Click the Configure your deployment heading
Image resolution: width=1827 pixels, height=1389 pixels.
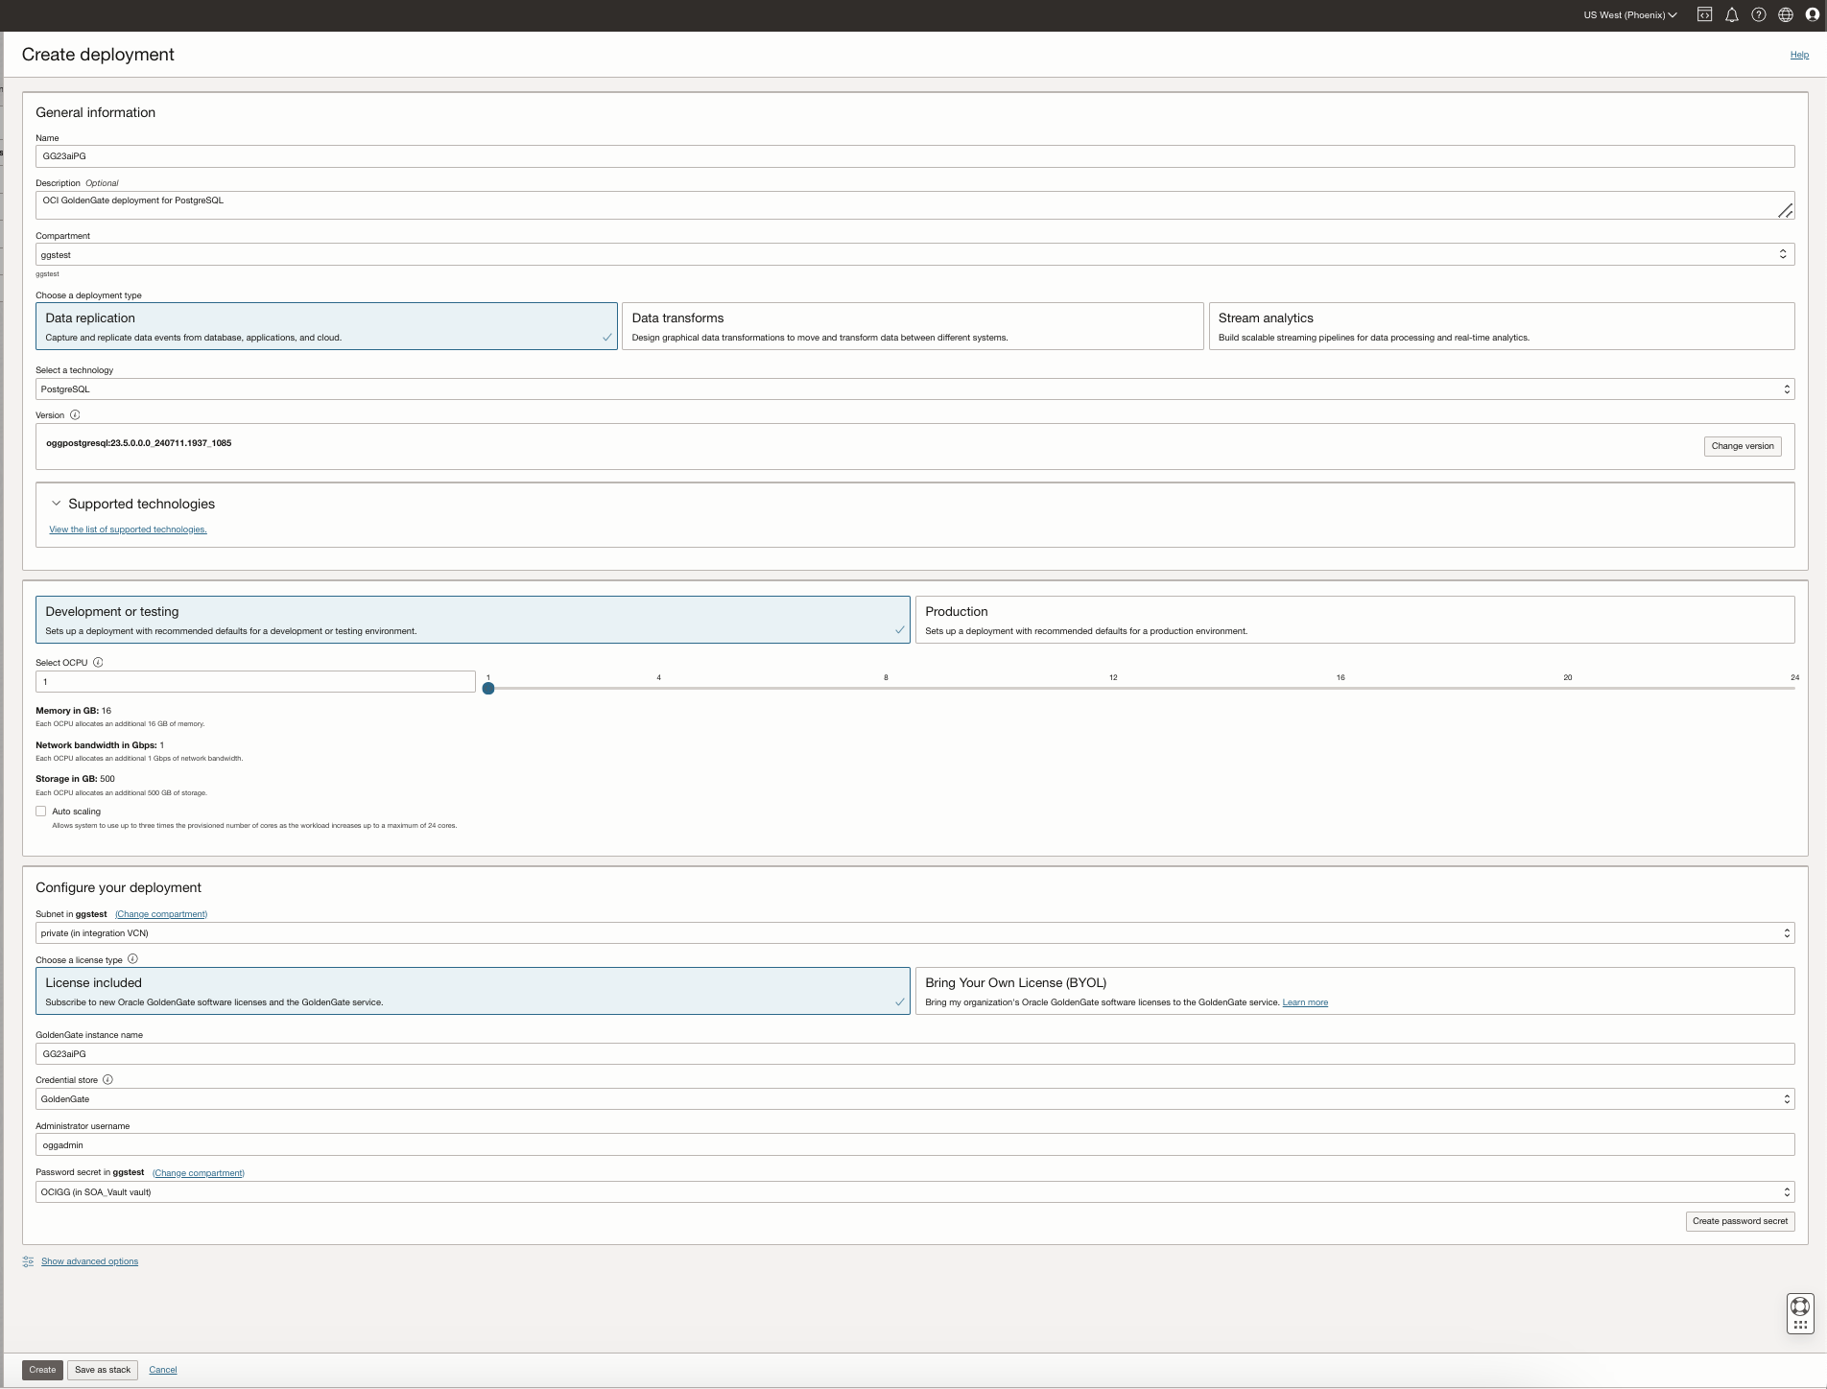[119, 888]
